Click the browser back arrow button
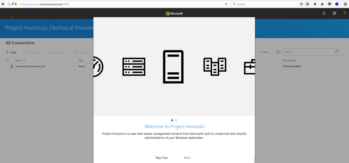This screenshot has width=349, height=163. [3, 4]
